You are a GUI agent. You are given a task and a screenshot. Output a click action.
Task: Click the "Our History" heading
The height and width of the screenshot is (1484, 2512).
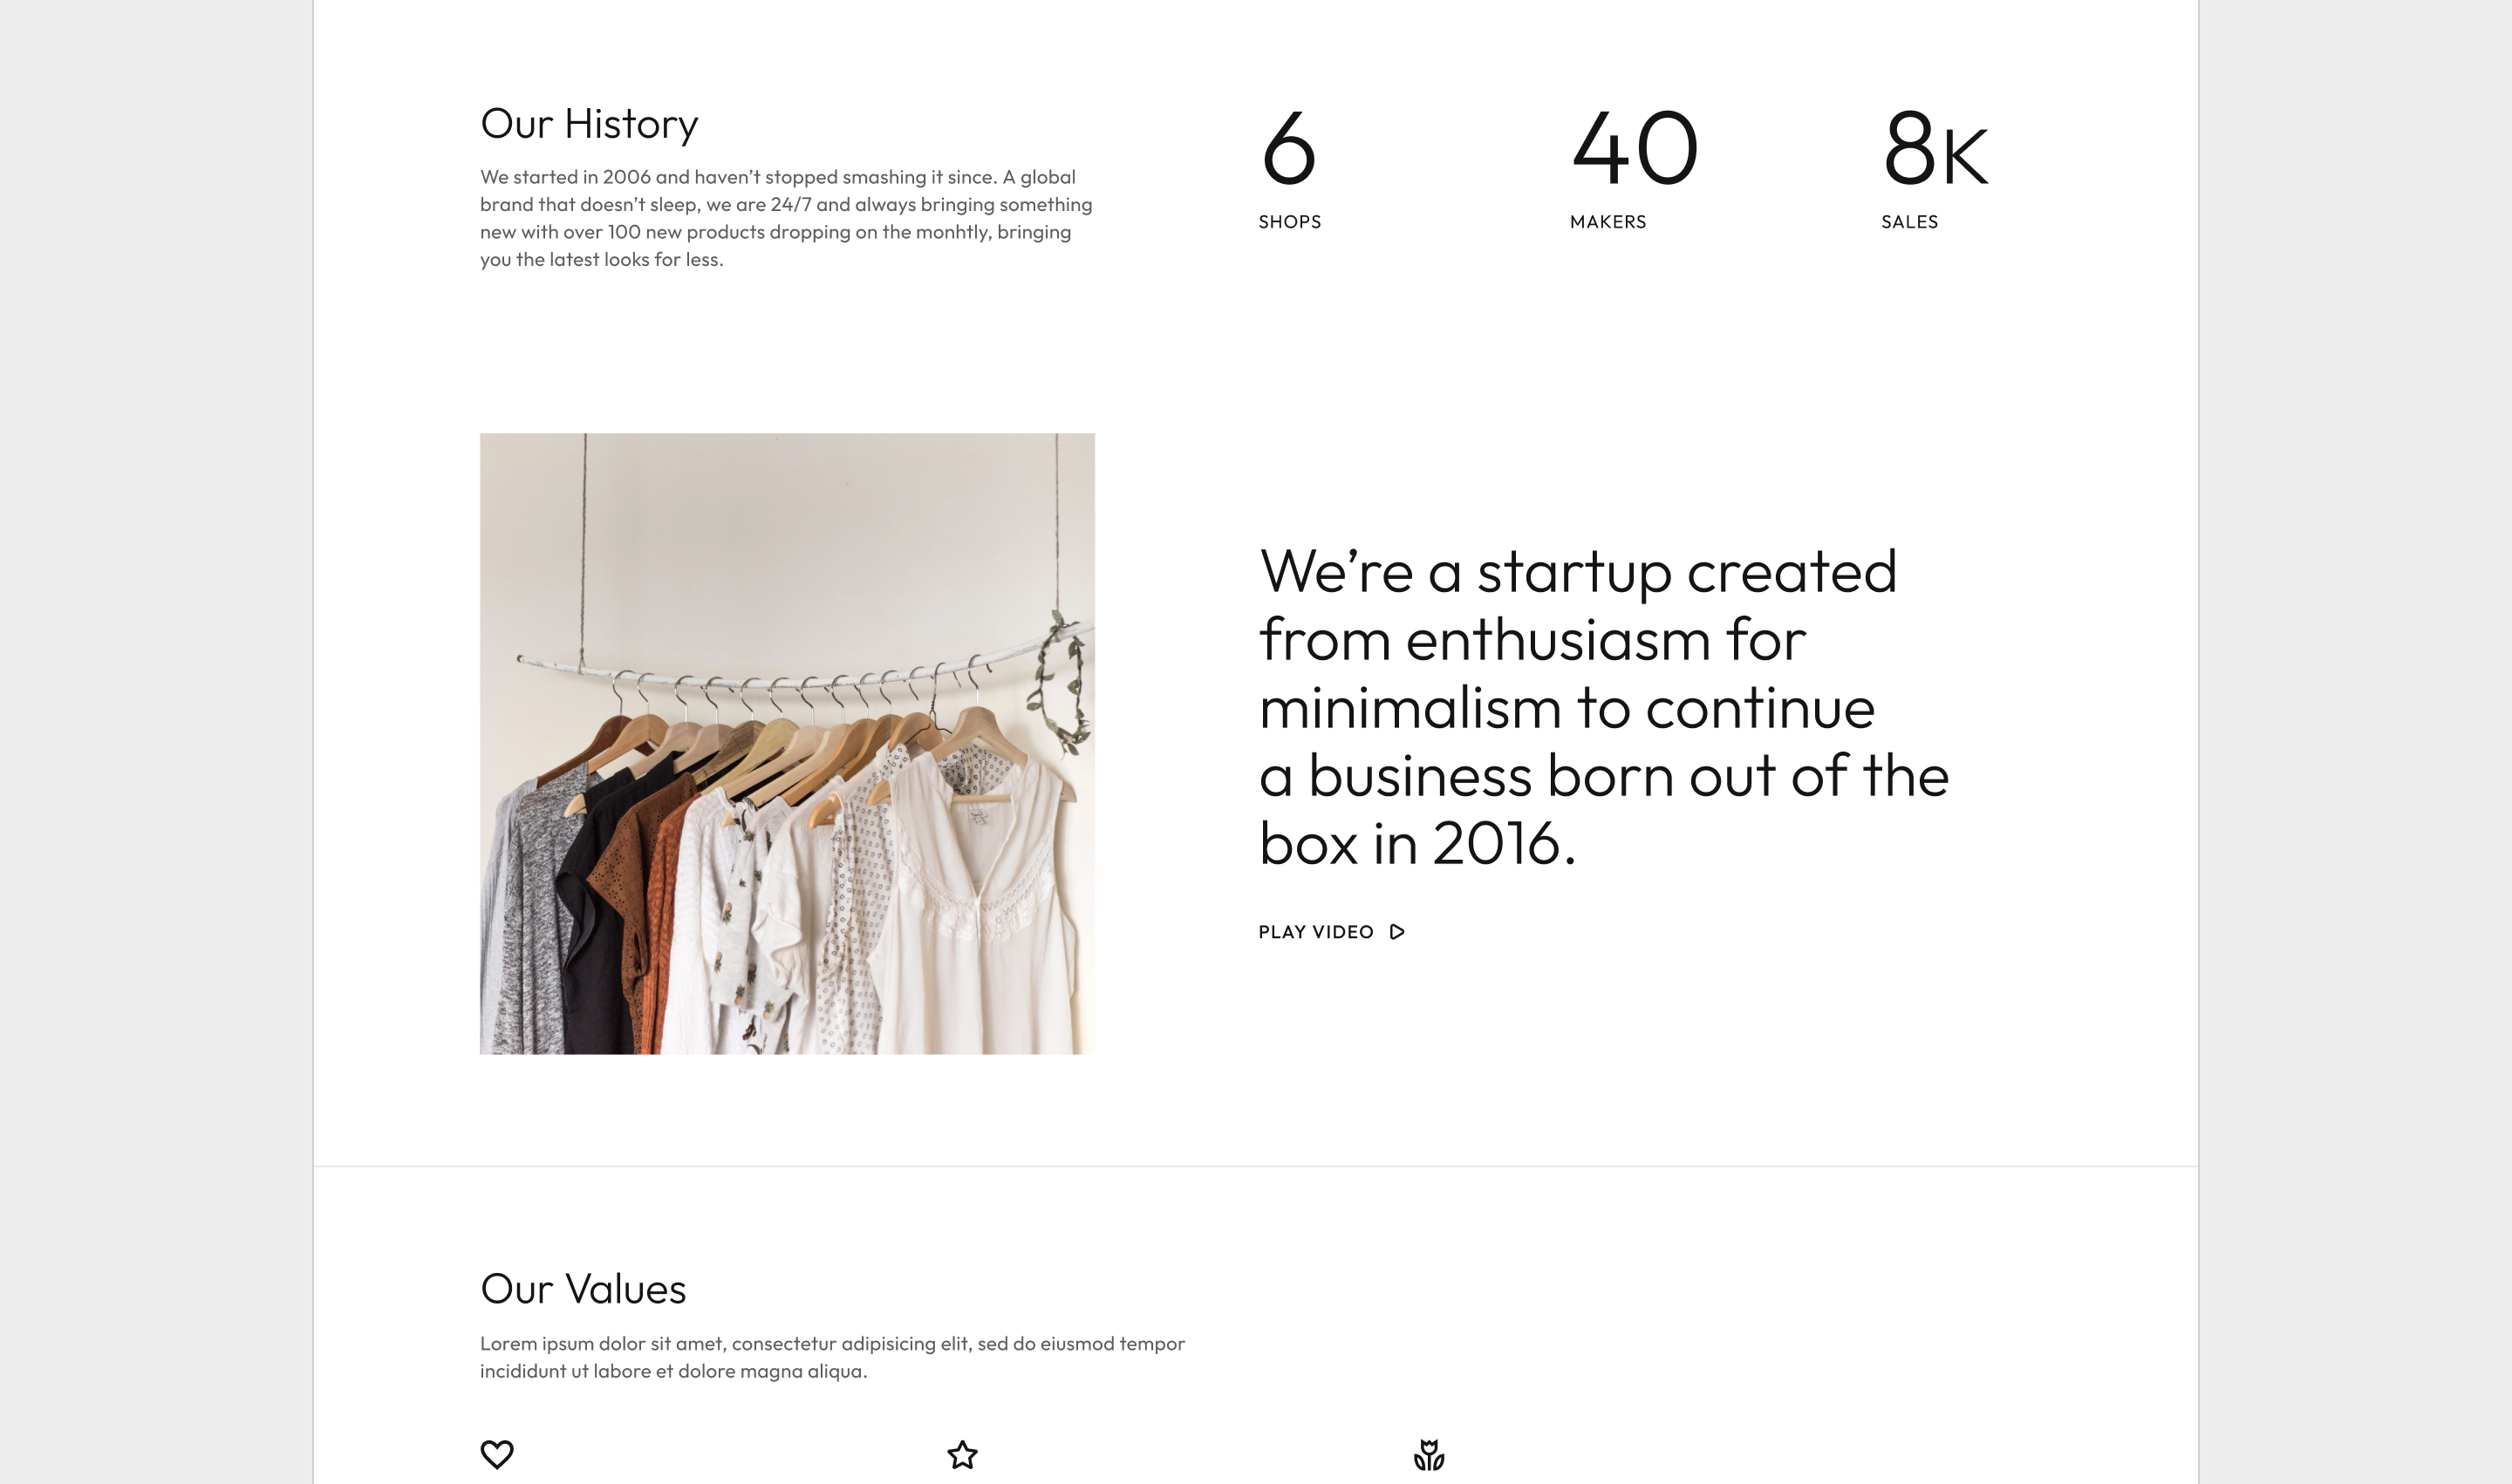(x=590, y=124)
